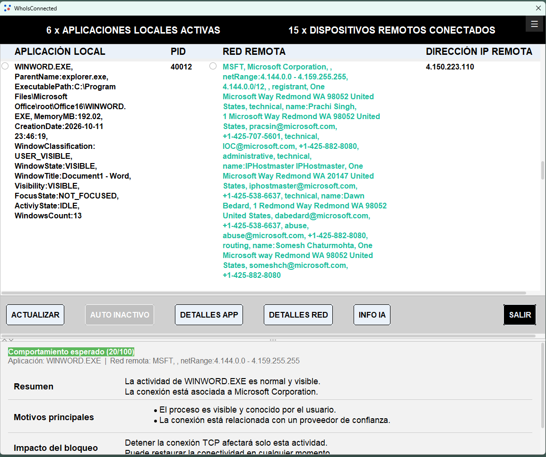
Task: Click the horizontal scrollbar below the buttons
Action: pos(269,336)
